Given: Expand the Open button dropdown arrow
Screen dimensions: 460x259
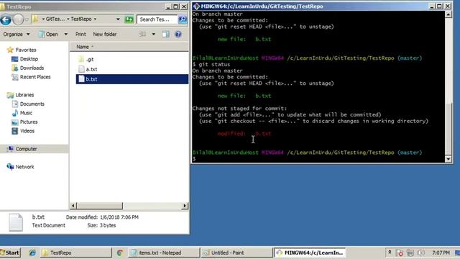Looking at the screenshot, I should 66,35.
